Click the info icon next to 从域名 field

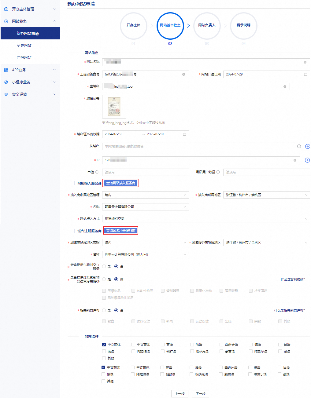(x=299, y=146)
